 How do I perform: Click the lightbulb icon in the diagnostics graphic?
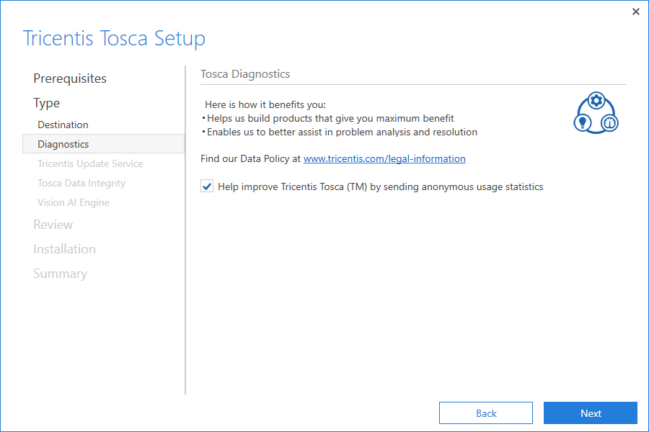coord(583,123)
